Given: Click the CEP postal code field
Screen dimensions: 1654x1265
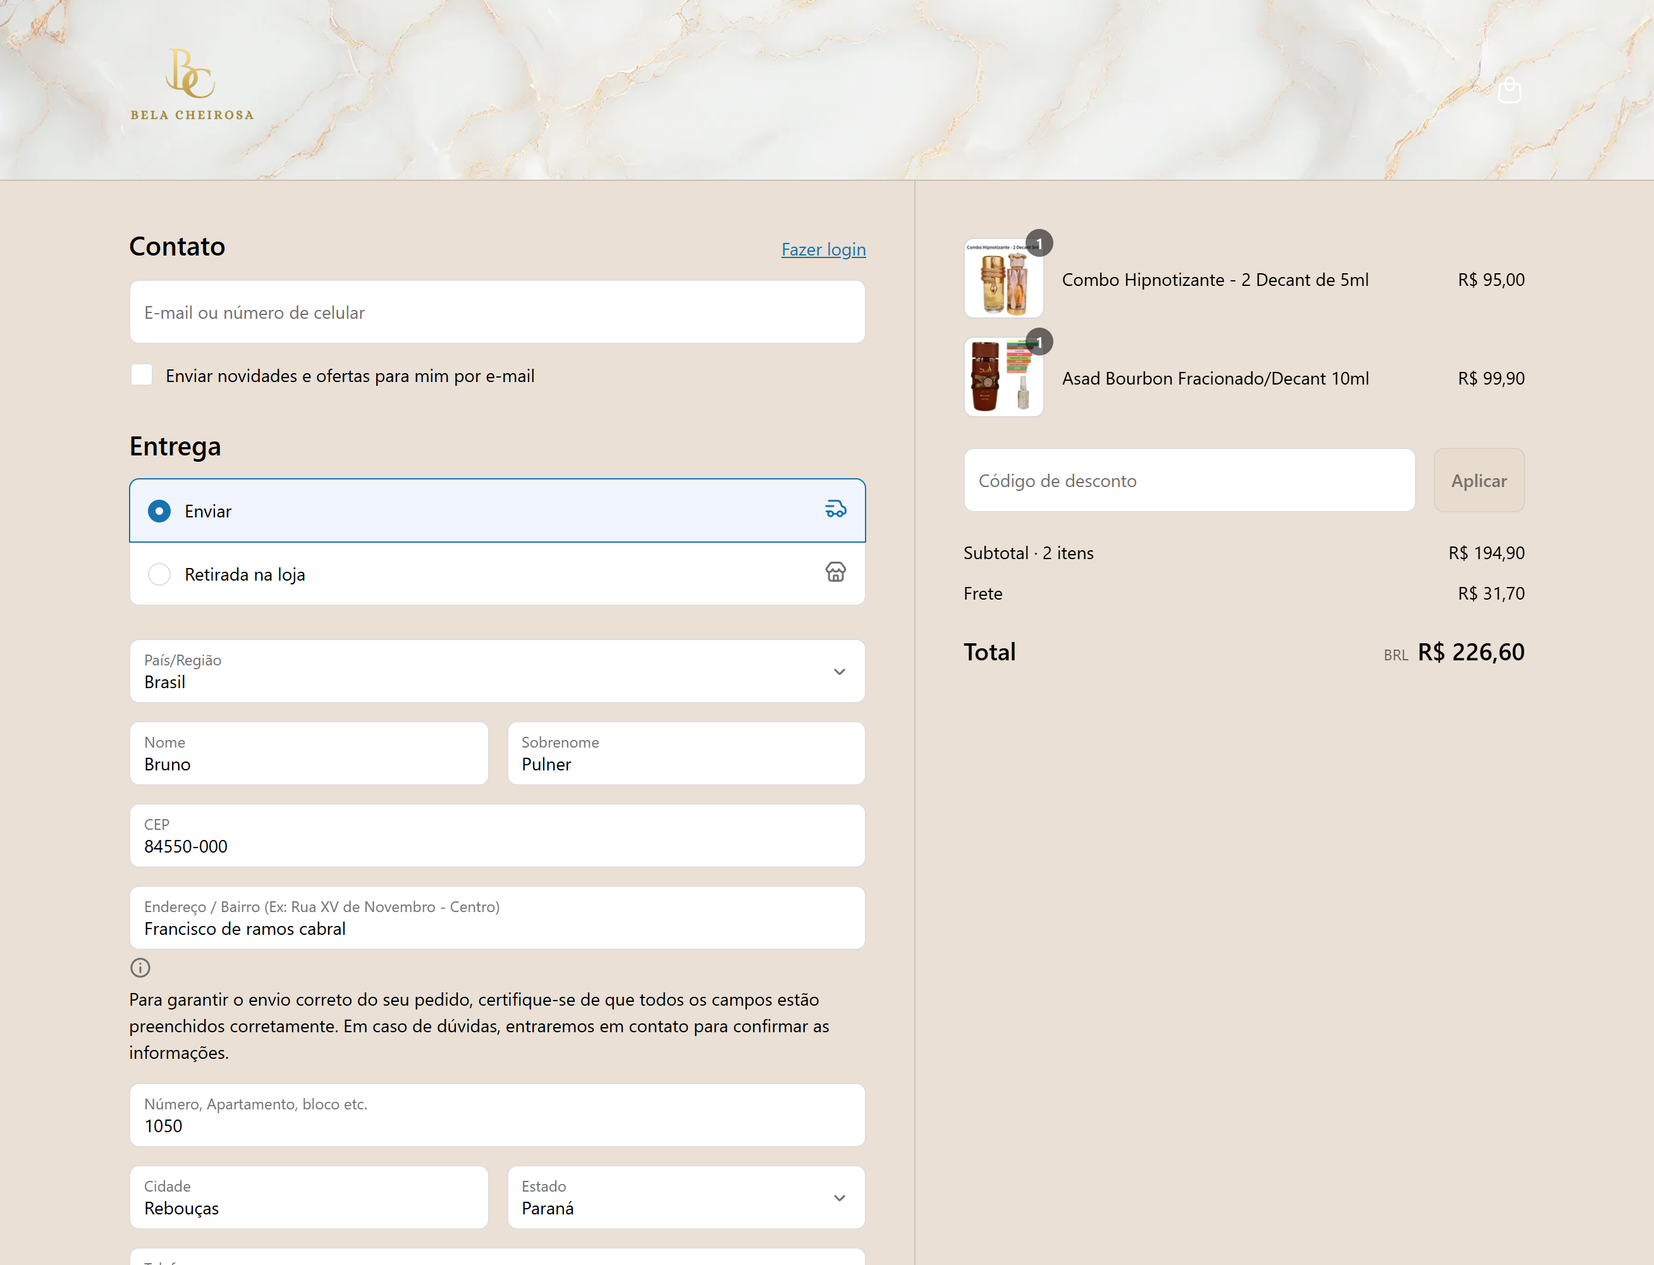Looking at the screenshot, I should [497, 836].
